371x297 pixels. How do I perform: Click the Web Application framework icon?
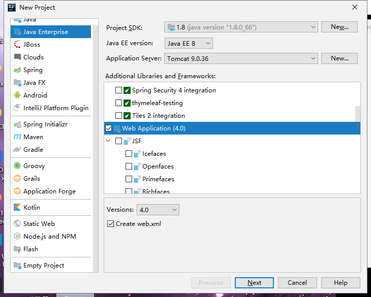tap(117, 128)
